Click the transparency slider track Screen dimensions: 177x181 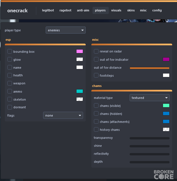pos(150,138)
